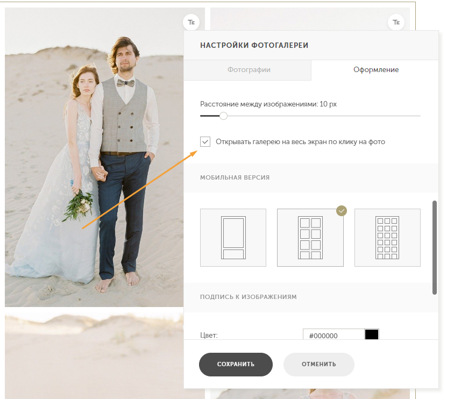Click the 'Открывать галерею на весь экран' label
454x399 pixels.
pos(300,142)
